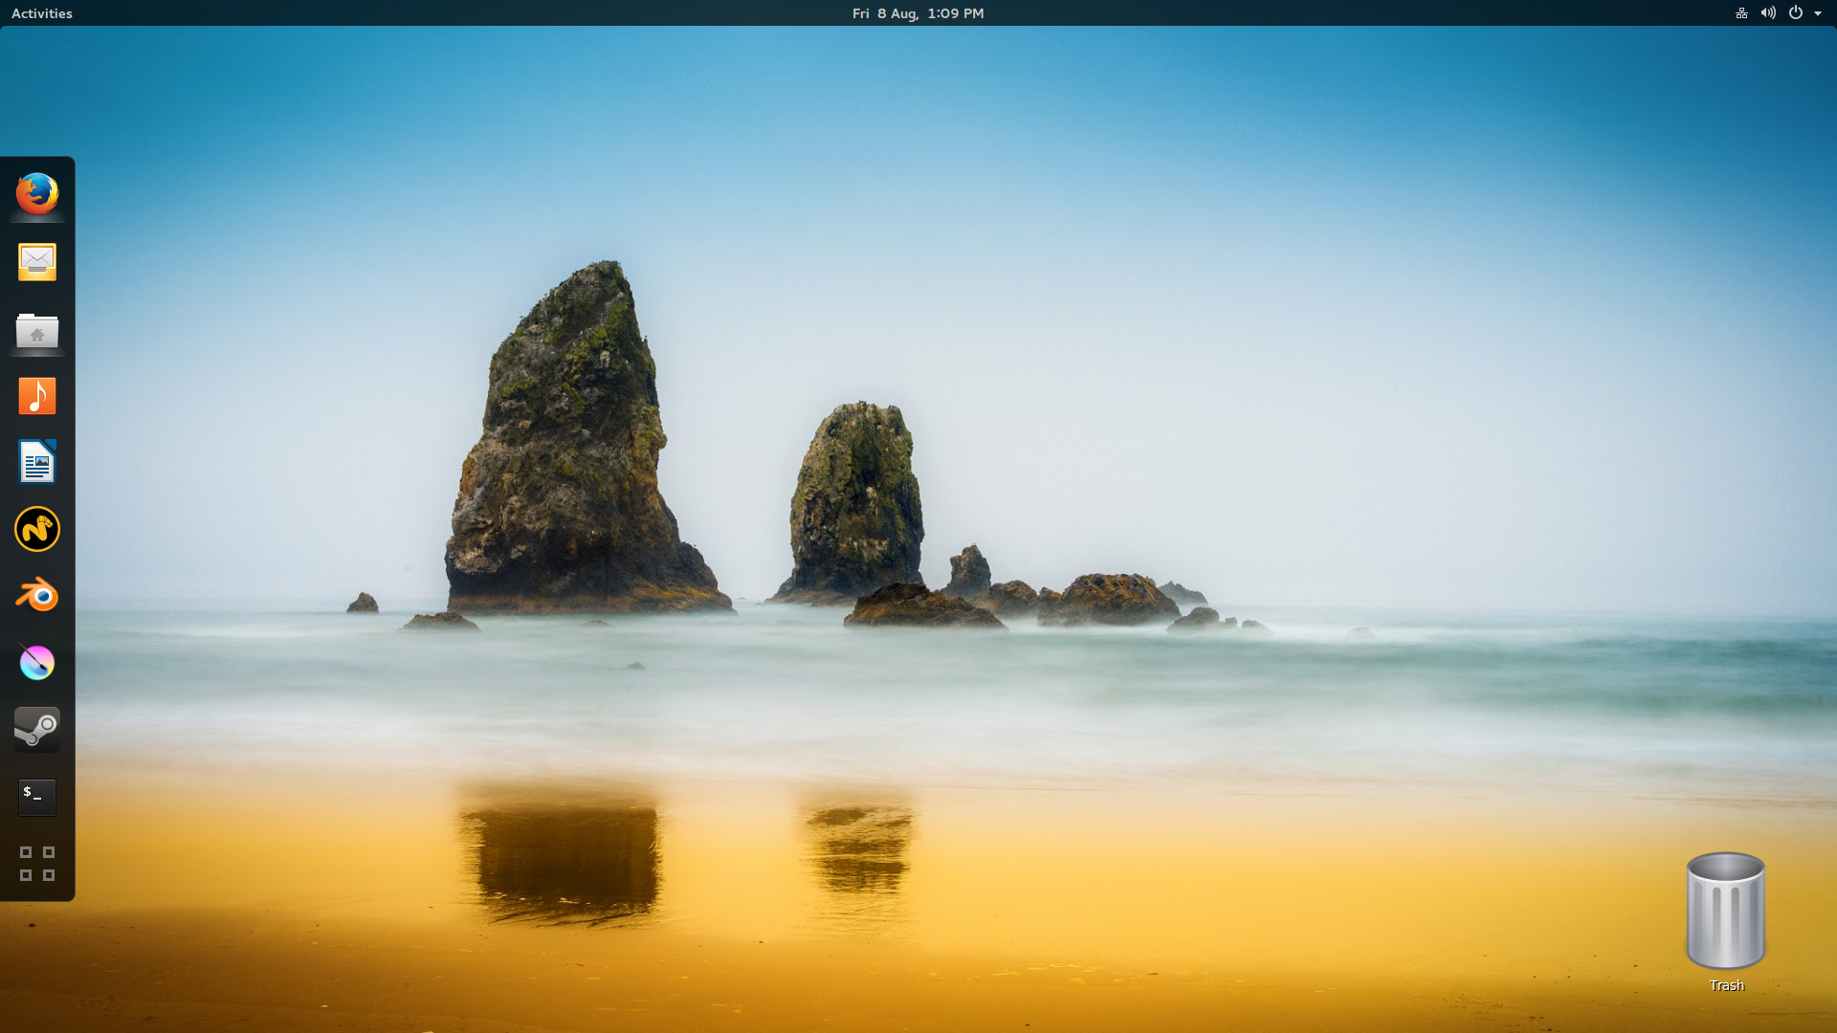
Task: Launch Blender from the dock
Action: (x=37, y=596)
